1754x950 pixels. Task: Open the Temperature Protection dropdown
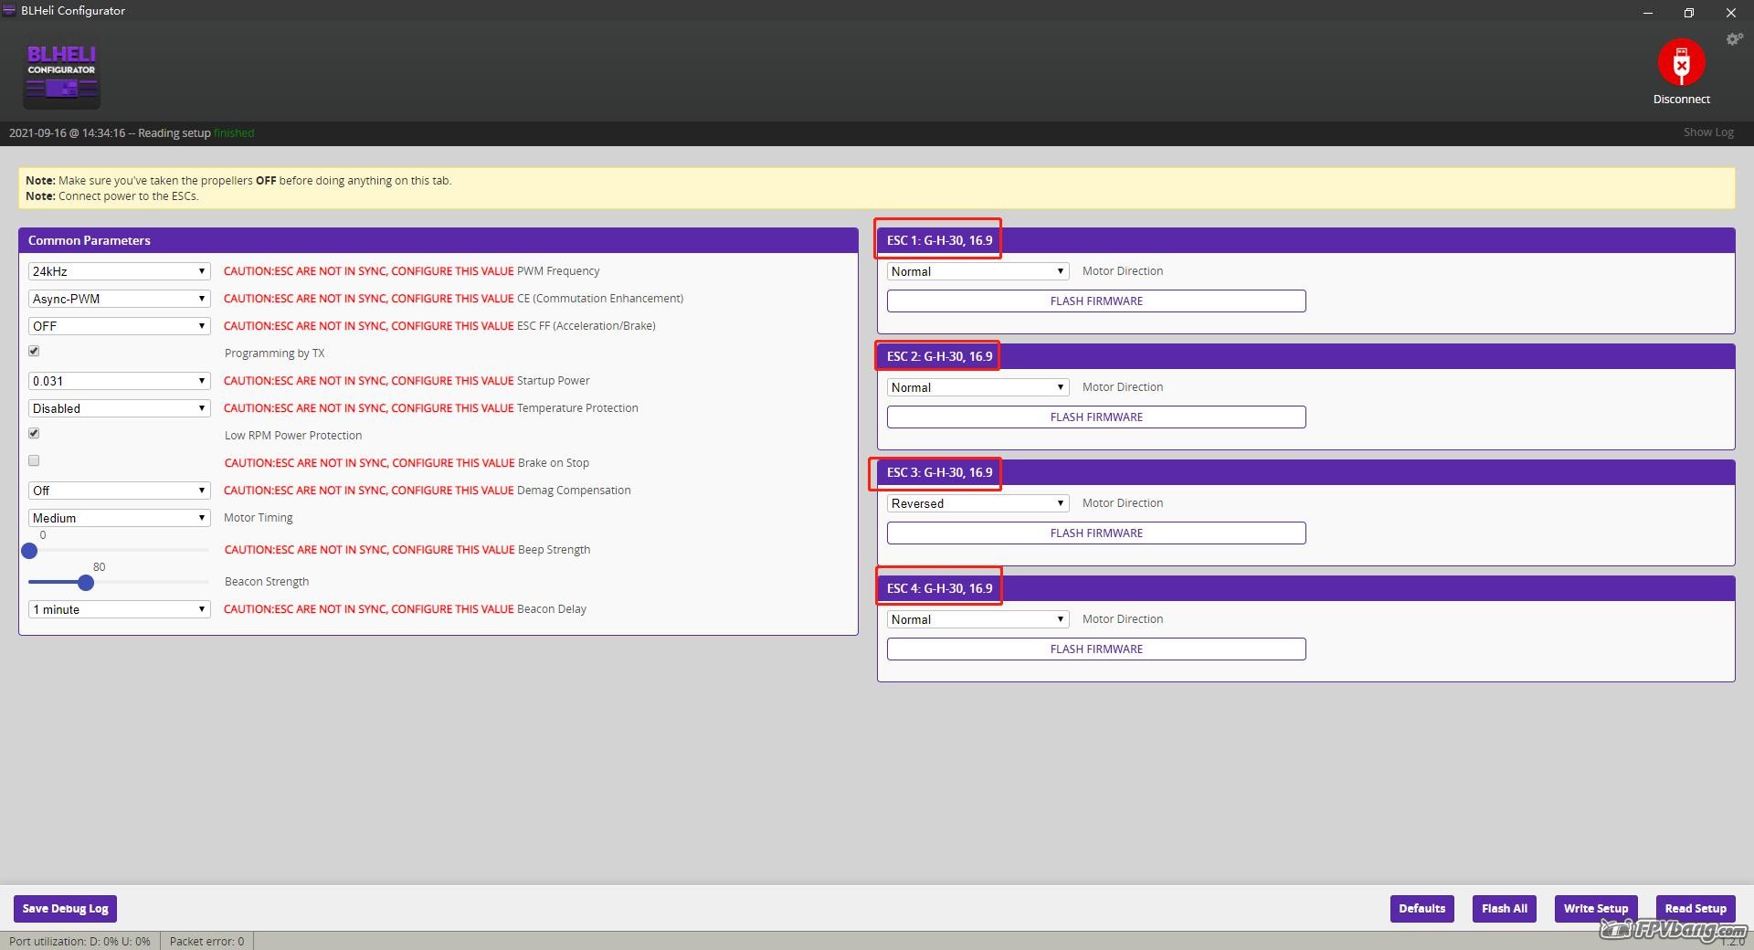click(119, 408)
